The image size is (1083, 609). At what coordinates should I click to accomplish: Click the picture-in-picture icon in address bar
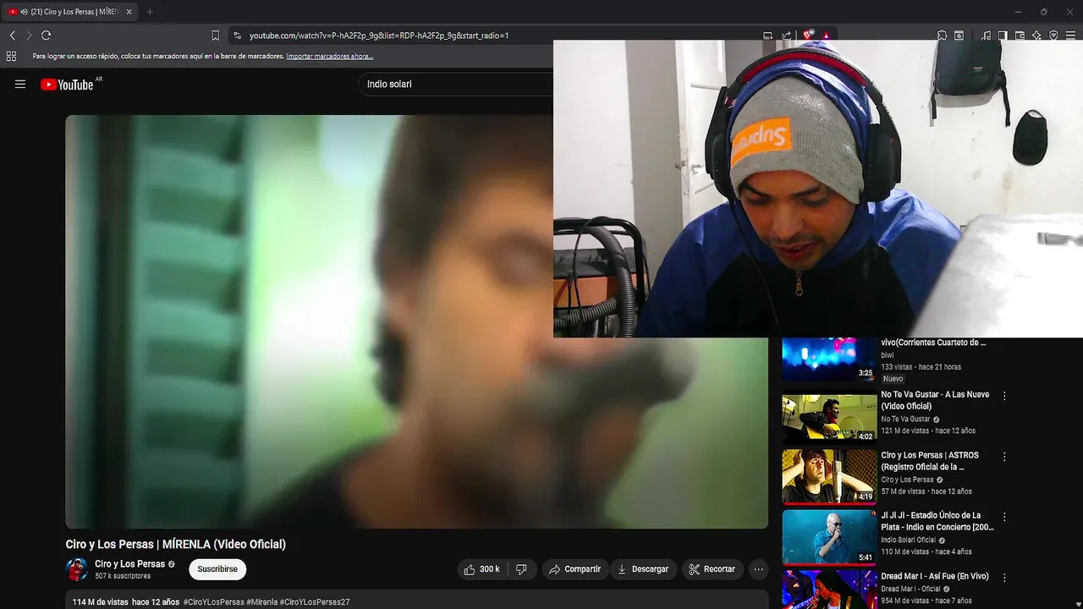[x=767, y=36]
